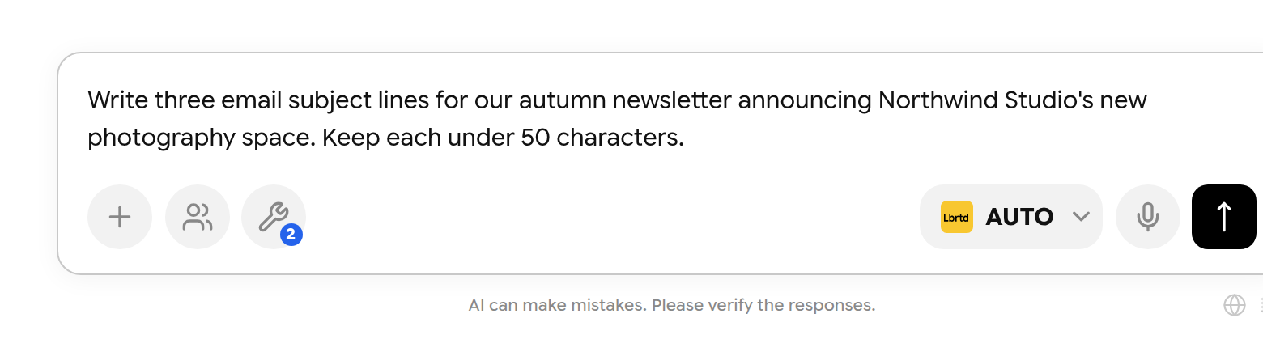Start voice input with the microphone
The image size is (1263, 356).
click(x=1148, y=217)
